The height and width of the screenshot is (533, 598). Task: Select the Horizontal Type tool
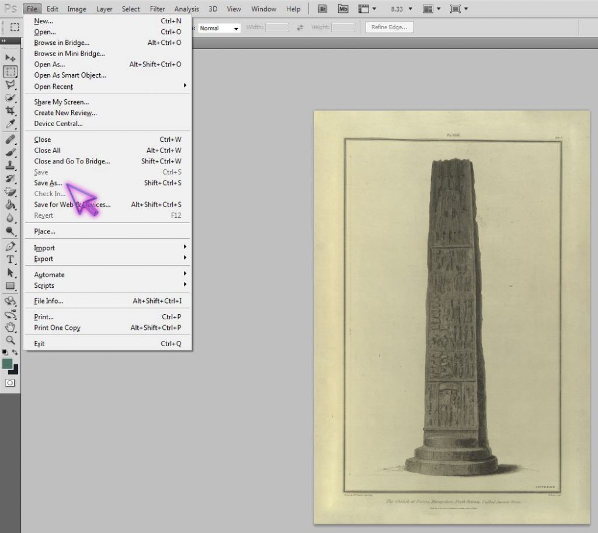pyautogui.click(x=11, y=259)
